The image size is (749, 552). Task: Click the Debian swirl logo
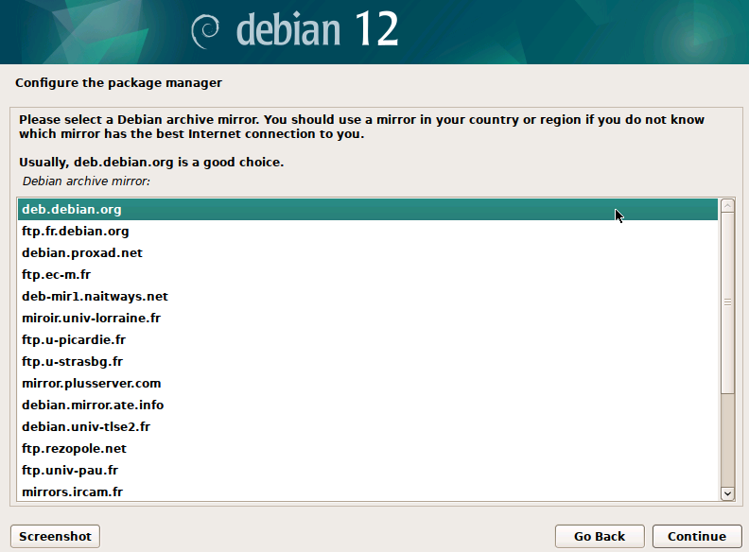pyautogui.click(x=205, y=31)
